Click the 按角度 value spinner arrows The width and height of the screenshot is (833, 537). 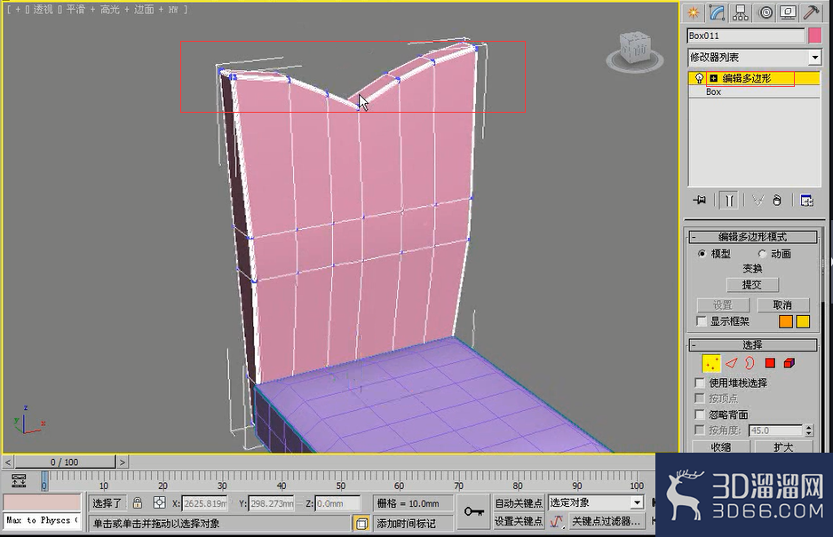point(809,430)
